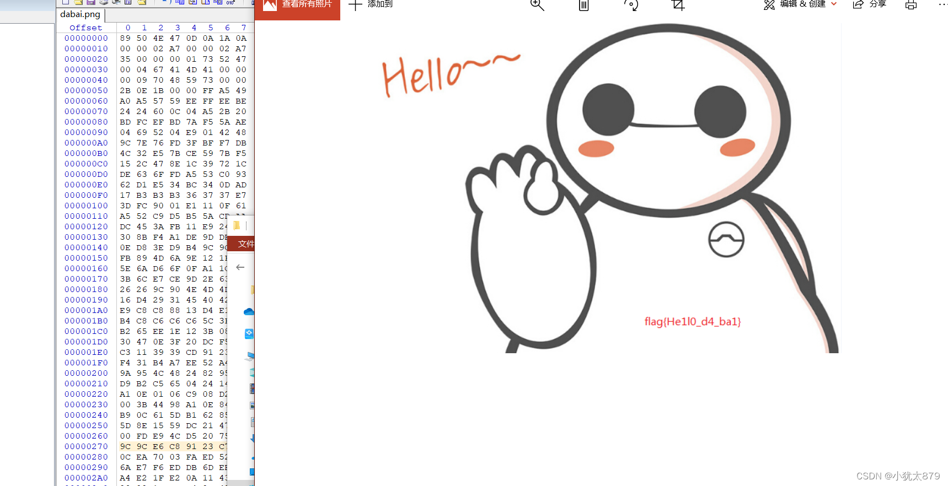The height and width of the screenshot is (486, 948).
Task: Click the delete trash icon in Photos
Action: point(584,5)
